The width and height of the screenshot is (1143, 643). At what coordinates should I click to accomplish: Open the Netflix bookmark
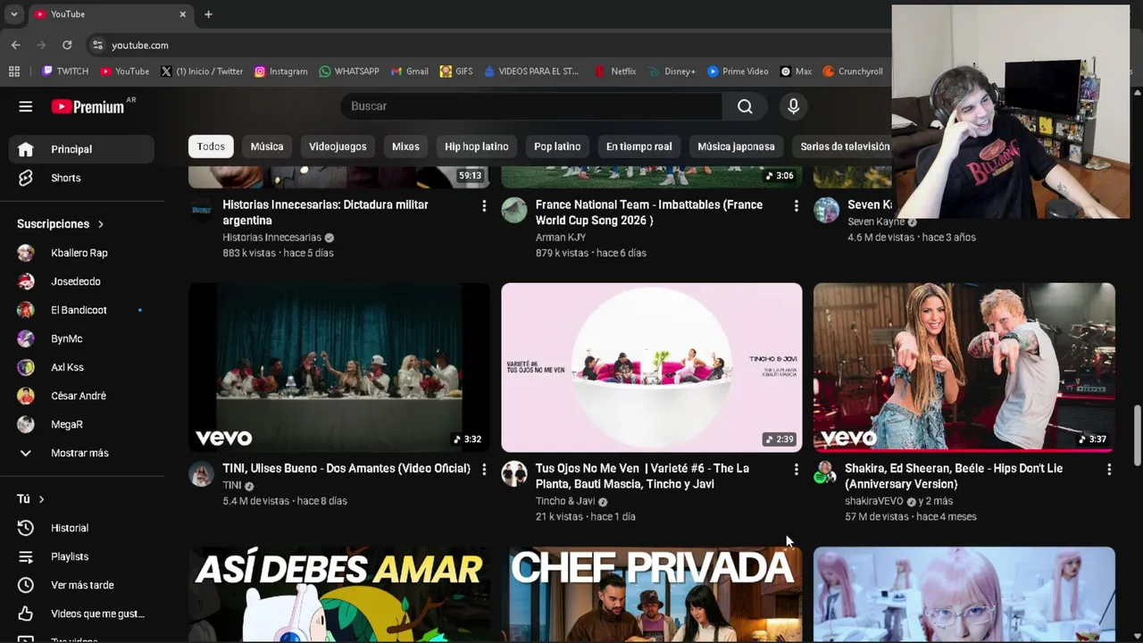click(x=615, y=71)
